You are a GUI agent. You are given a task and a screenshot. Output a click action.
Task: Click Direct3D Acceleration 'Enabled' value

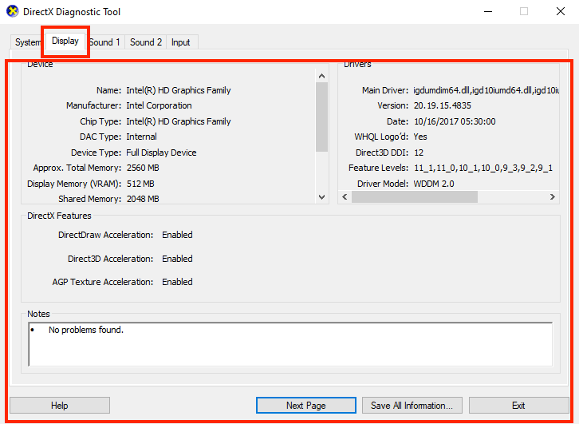177,259
